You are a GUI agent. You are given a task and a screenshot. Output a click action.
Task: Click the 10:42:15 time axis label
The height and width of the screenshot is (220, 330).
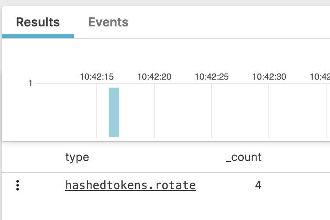pos(97,77)
